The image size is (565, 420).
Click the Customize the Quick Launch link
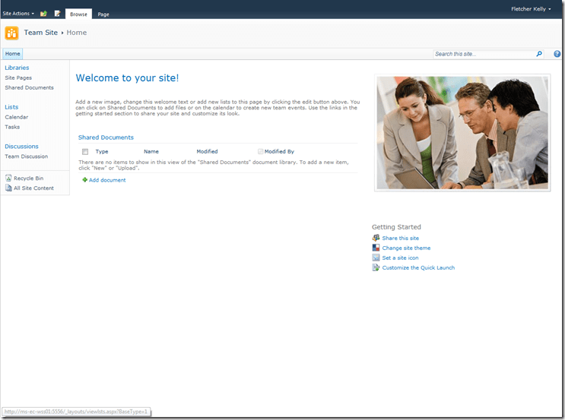coord(418,267)
